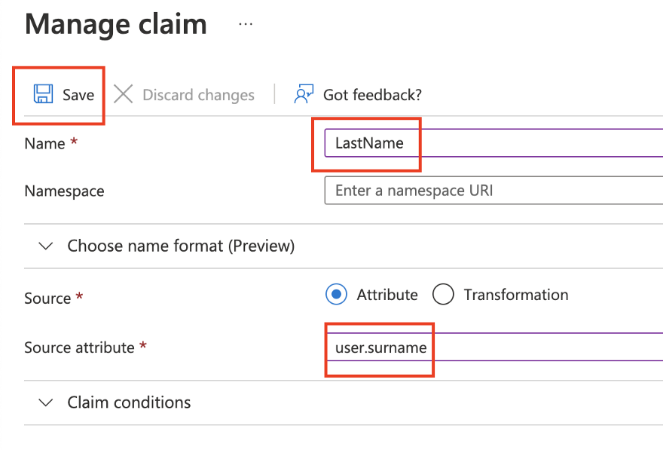The height and width of the screenshot is (450, 663).
Task: Click the Attribute source option label
Action: pos(387,295)
